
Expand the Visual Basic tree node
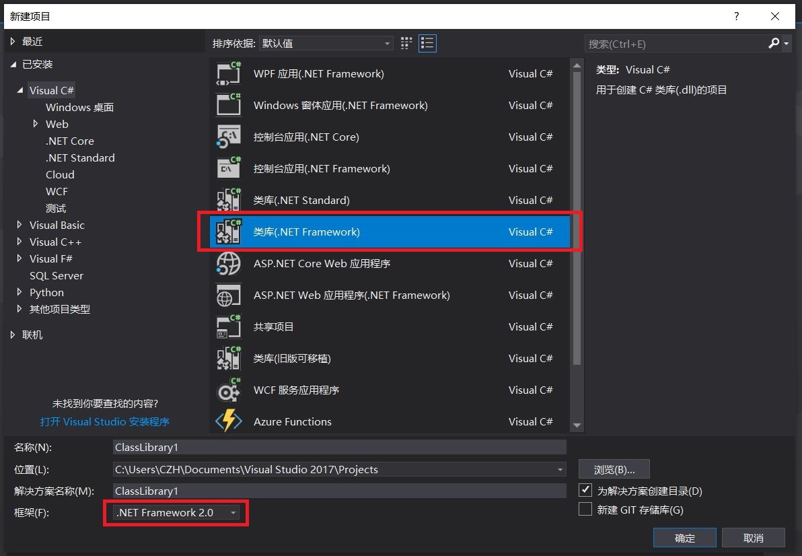coord(19,225)
